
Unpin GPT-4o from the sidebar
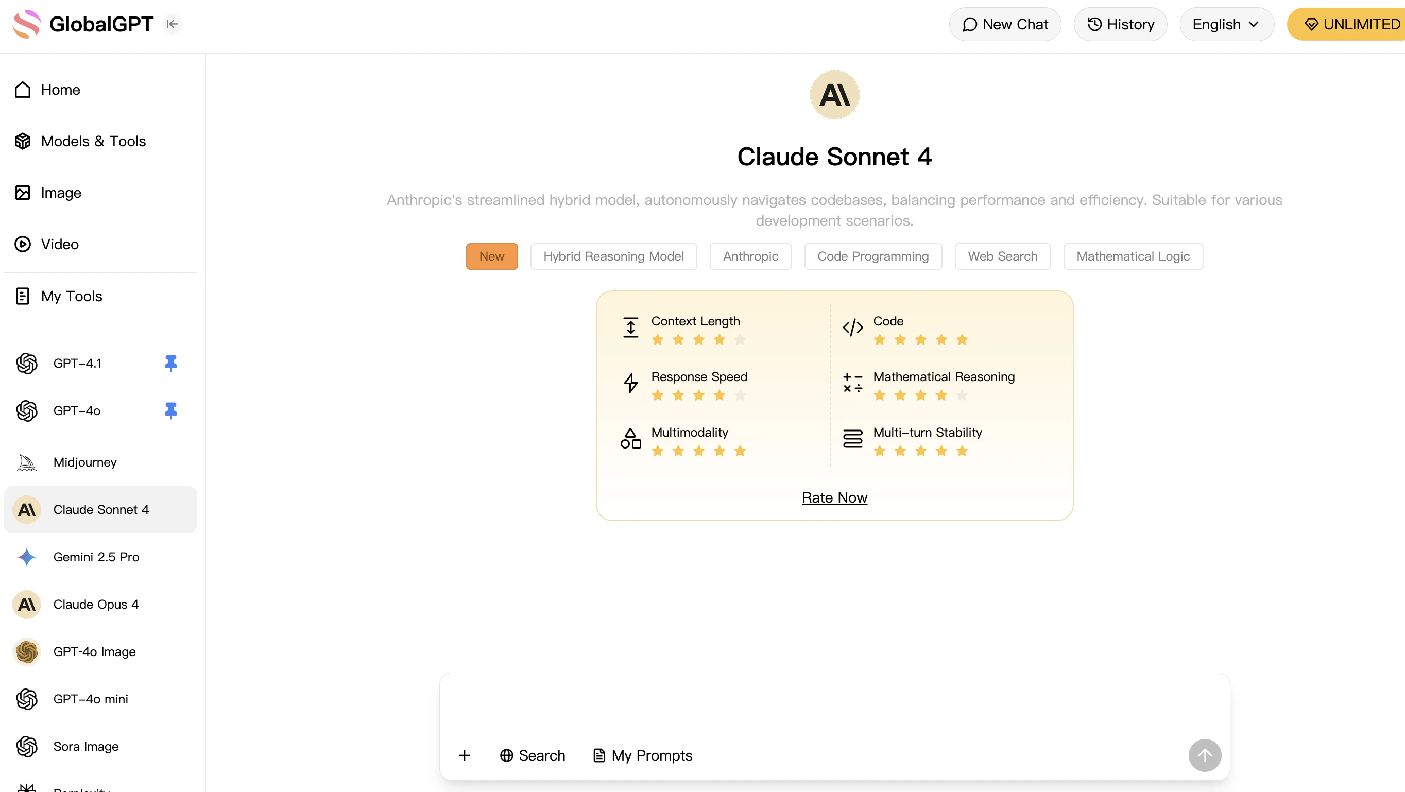[170, 411]
